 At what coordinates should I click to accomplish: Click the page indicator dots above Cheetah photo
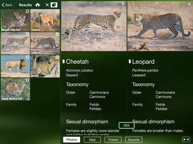(x=94, y=3)
